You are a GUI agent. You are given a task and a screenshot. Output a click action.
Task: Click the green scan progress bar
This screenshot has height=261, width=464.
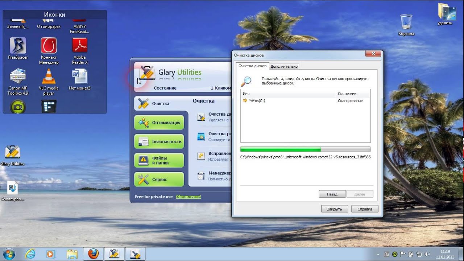coord(306,149)
